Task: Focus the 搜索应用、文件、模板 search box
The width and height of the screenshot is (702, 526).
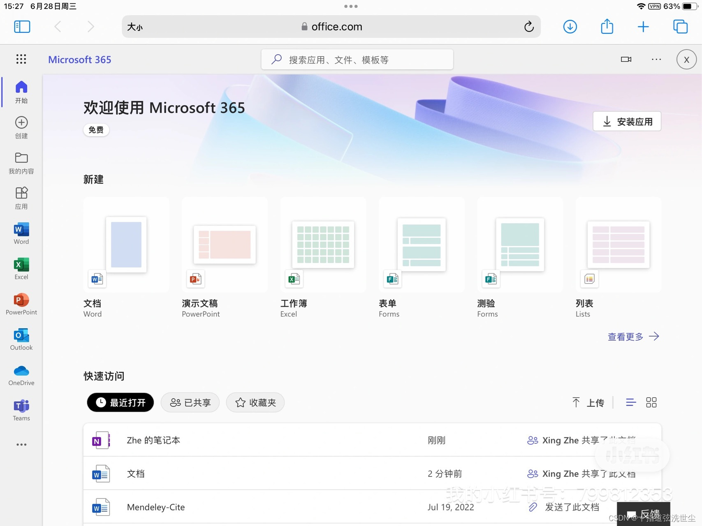Action: [x=357, y=60]
